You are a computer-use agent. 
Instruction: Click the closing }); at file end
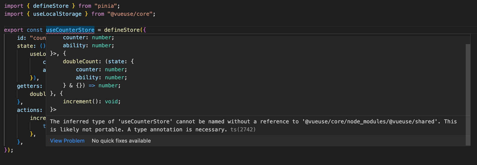coord(8,150)
